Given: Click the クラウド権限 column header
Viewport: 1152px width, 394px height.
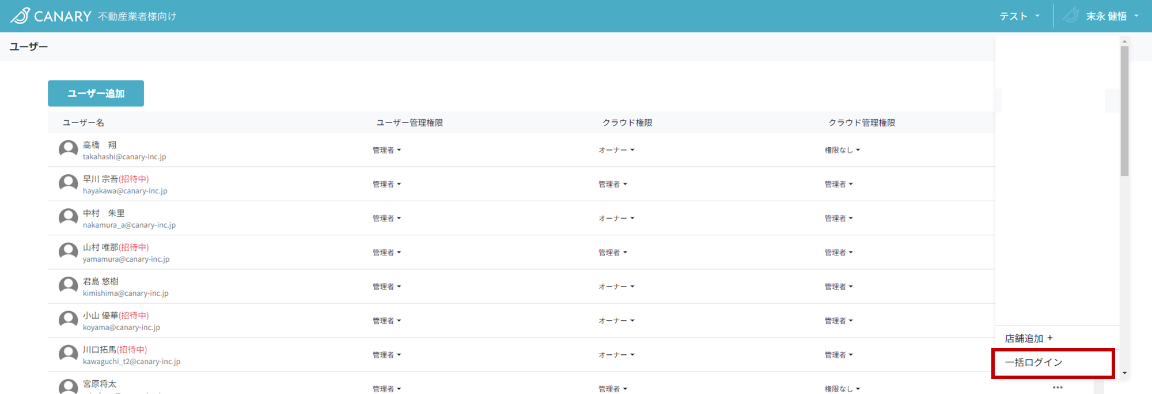Looking at the screenshot, I should 627,123.
